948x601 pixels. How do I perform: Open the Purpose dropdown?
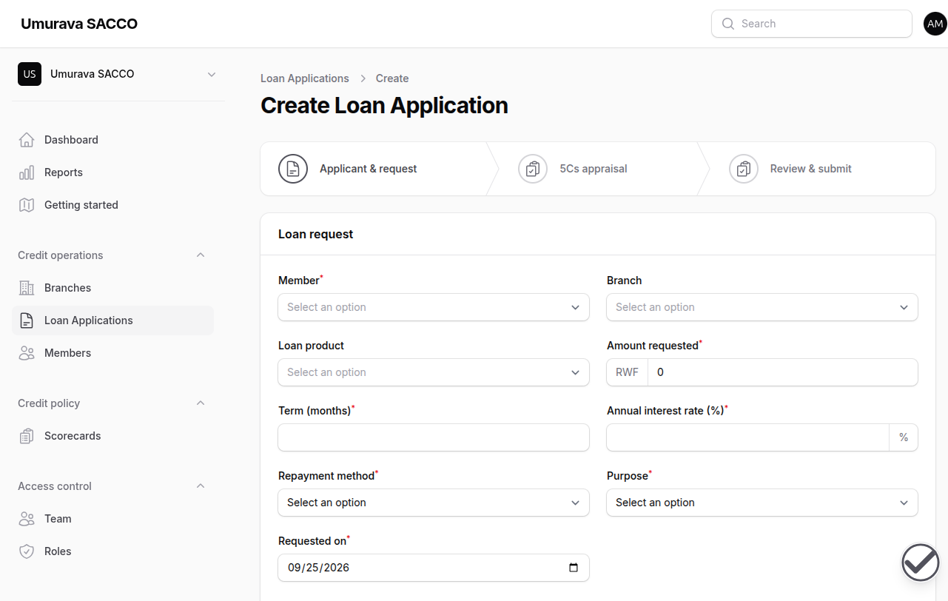tap(762, 503)
